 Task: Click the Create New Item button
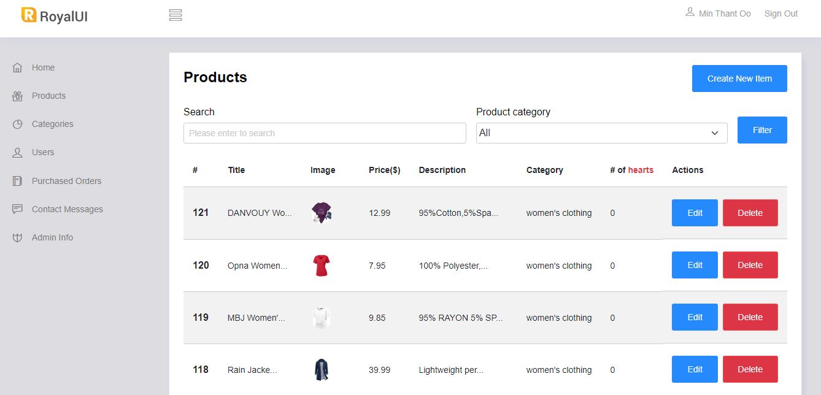click(x=739, y=79)
